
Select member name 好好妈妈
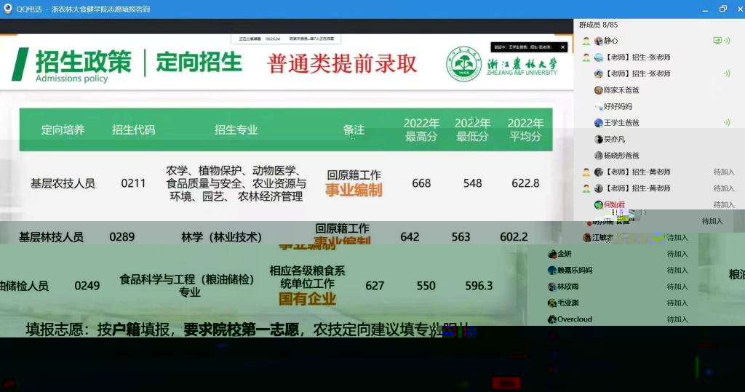618,106
